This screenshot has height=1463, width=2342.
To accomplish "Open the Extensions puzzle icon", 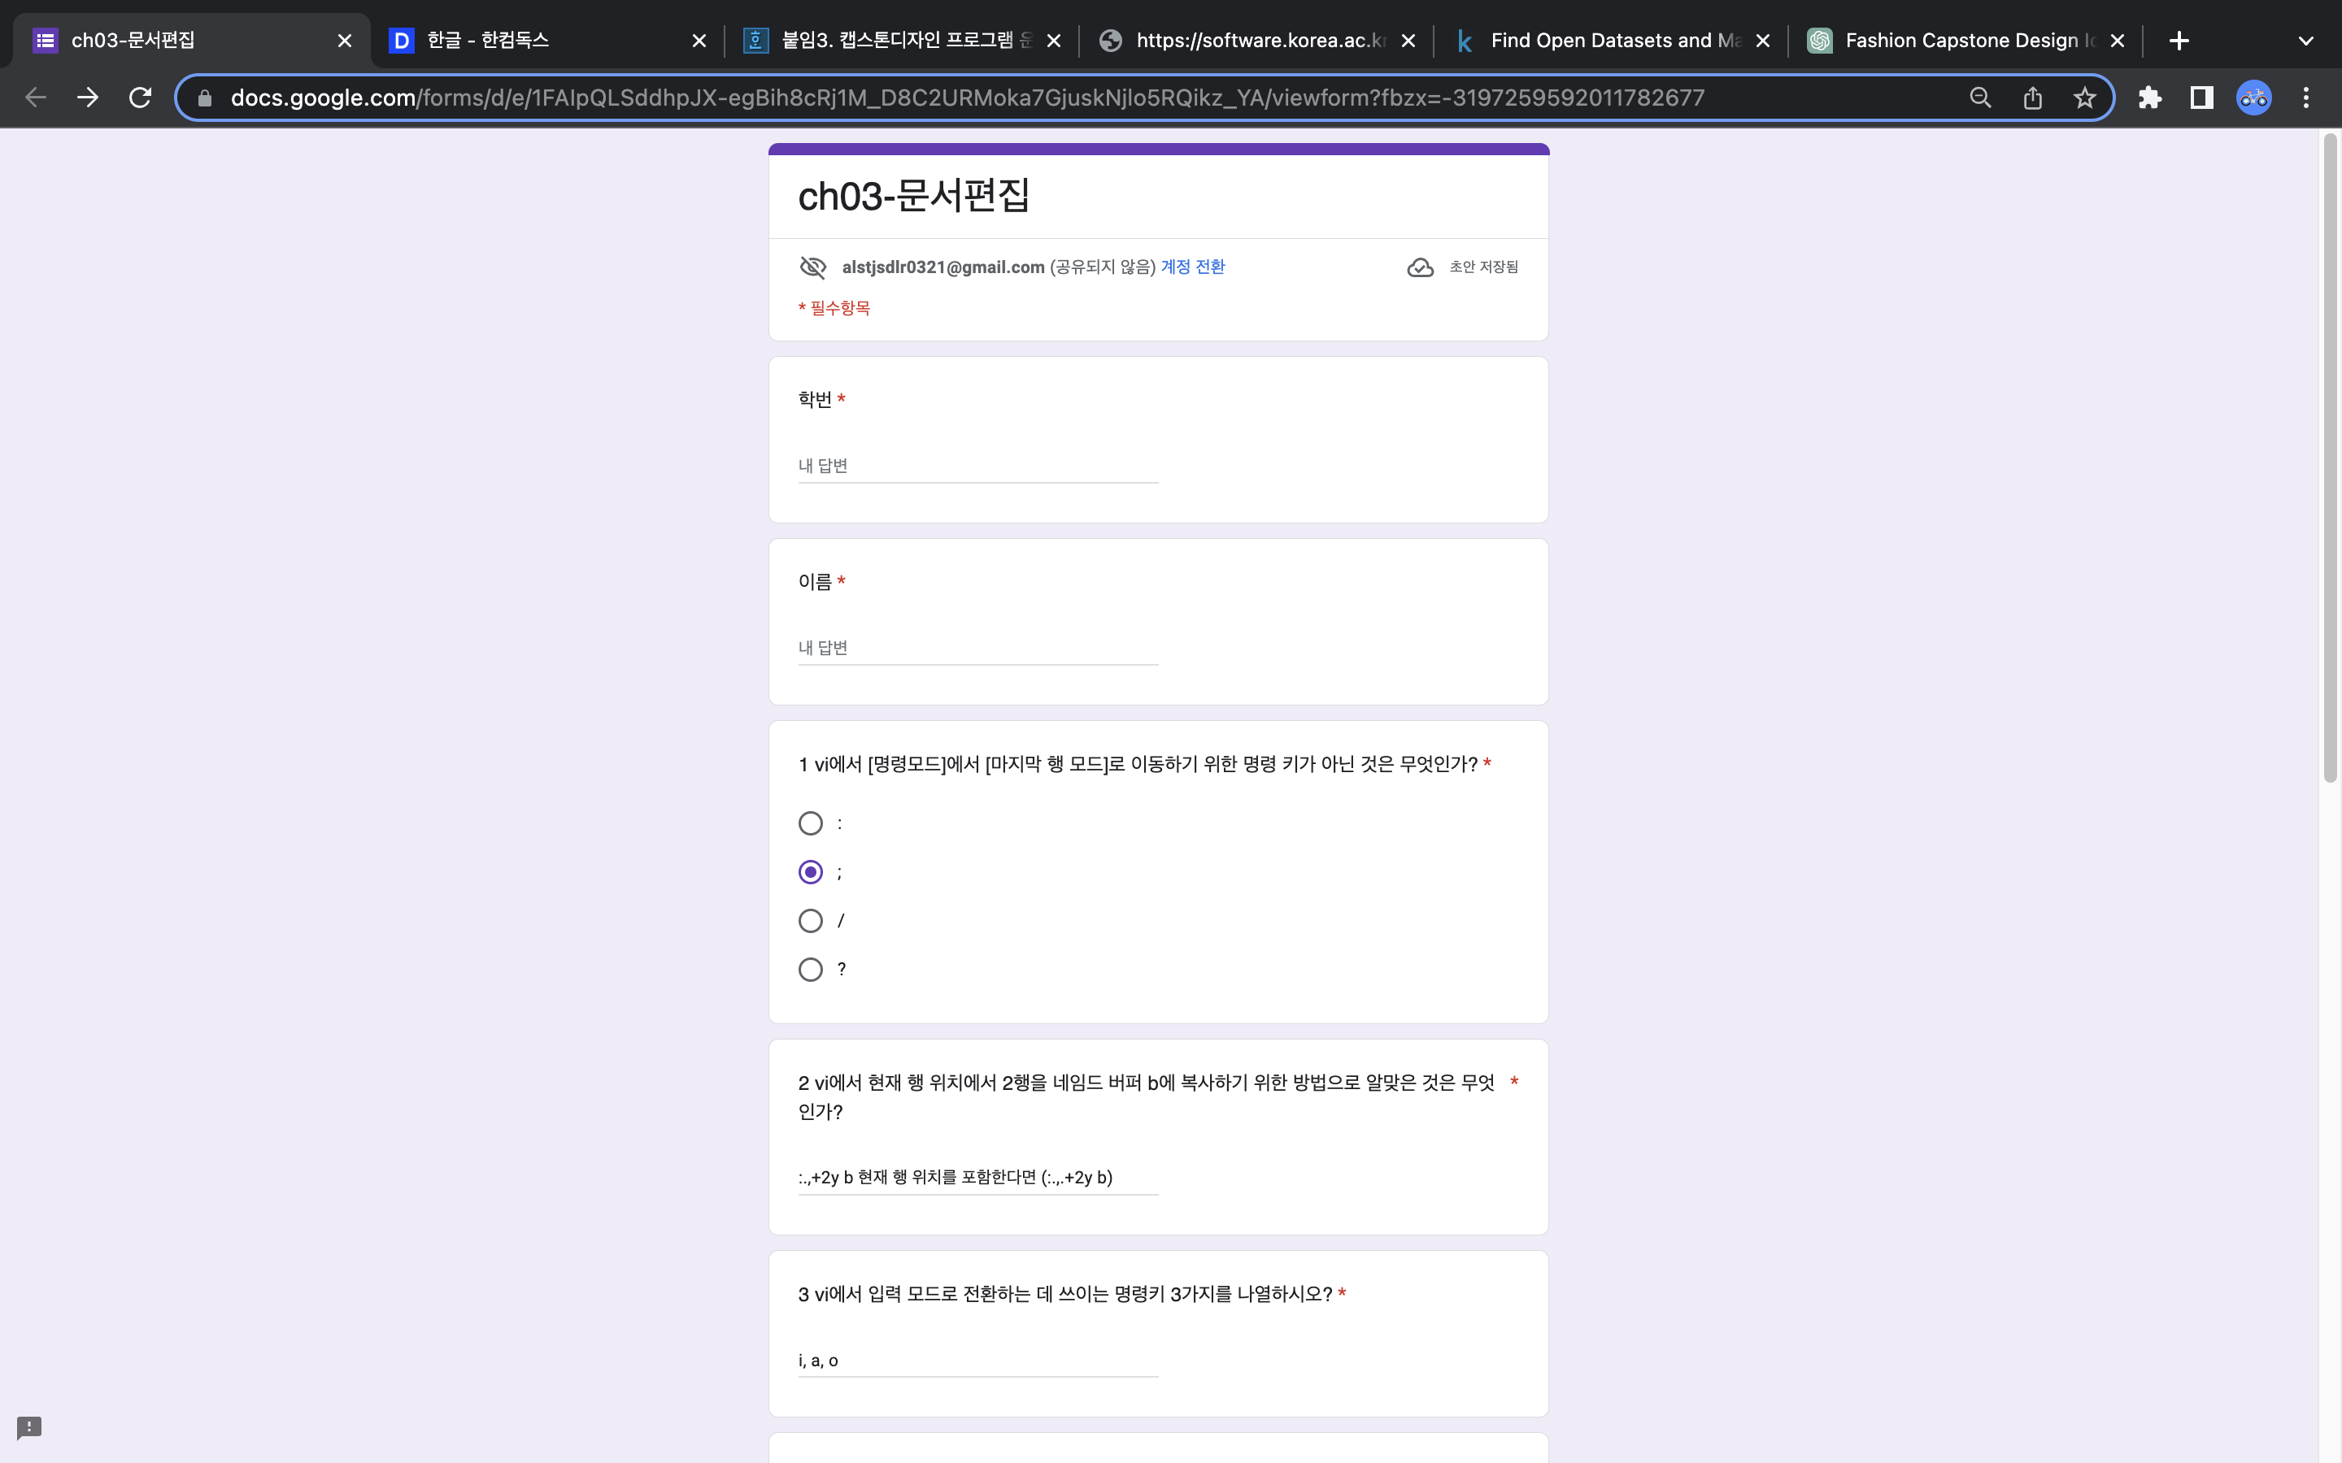I will (x=2149, y=98).
